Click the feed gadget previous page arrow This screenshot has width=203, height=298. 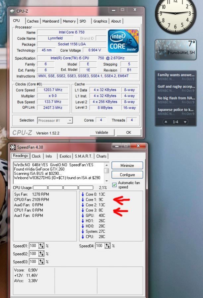point(166,122)
